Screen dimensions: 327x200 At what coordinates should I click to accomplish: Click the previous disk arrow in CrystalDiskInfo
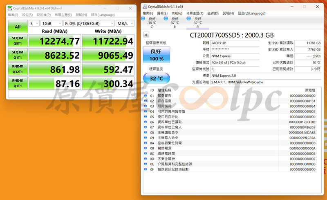tap(146, 35)
